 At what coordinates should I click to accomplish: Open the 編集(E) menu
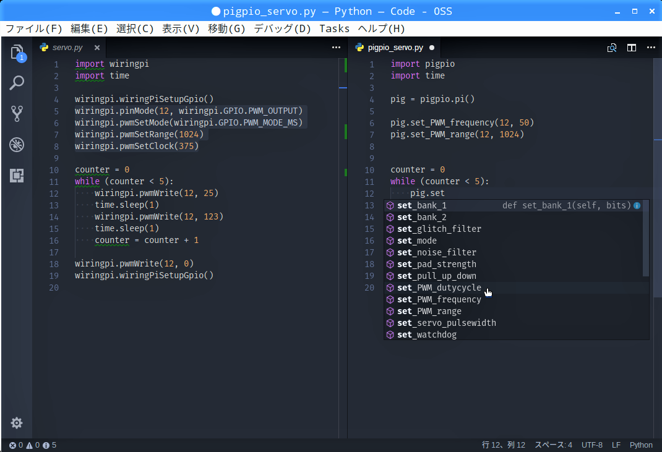click(89, 28)
